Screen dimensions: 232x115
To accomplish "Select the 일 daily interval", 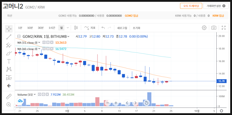I will [x=61, y=28].
